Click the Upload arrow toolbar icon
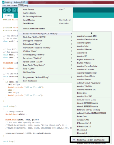The width and height of the screenshot is (114, 145). pyautogui.click(x=9, y=10)
